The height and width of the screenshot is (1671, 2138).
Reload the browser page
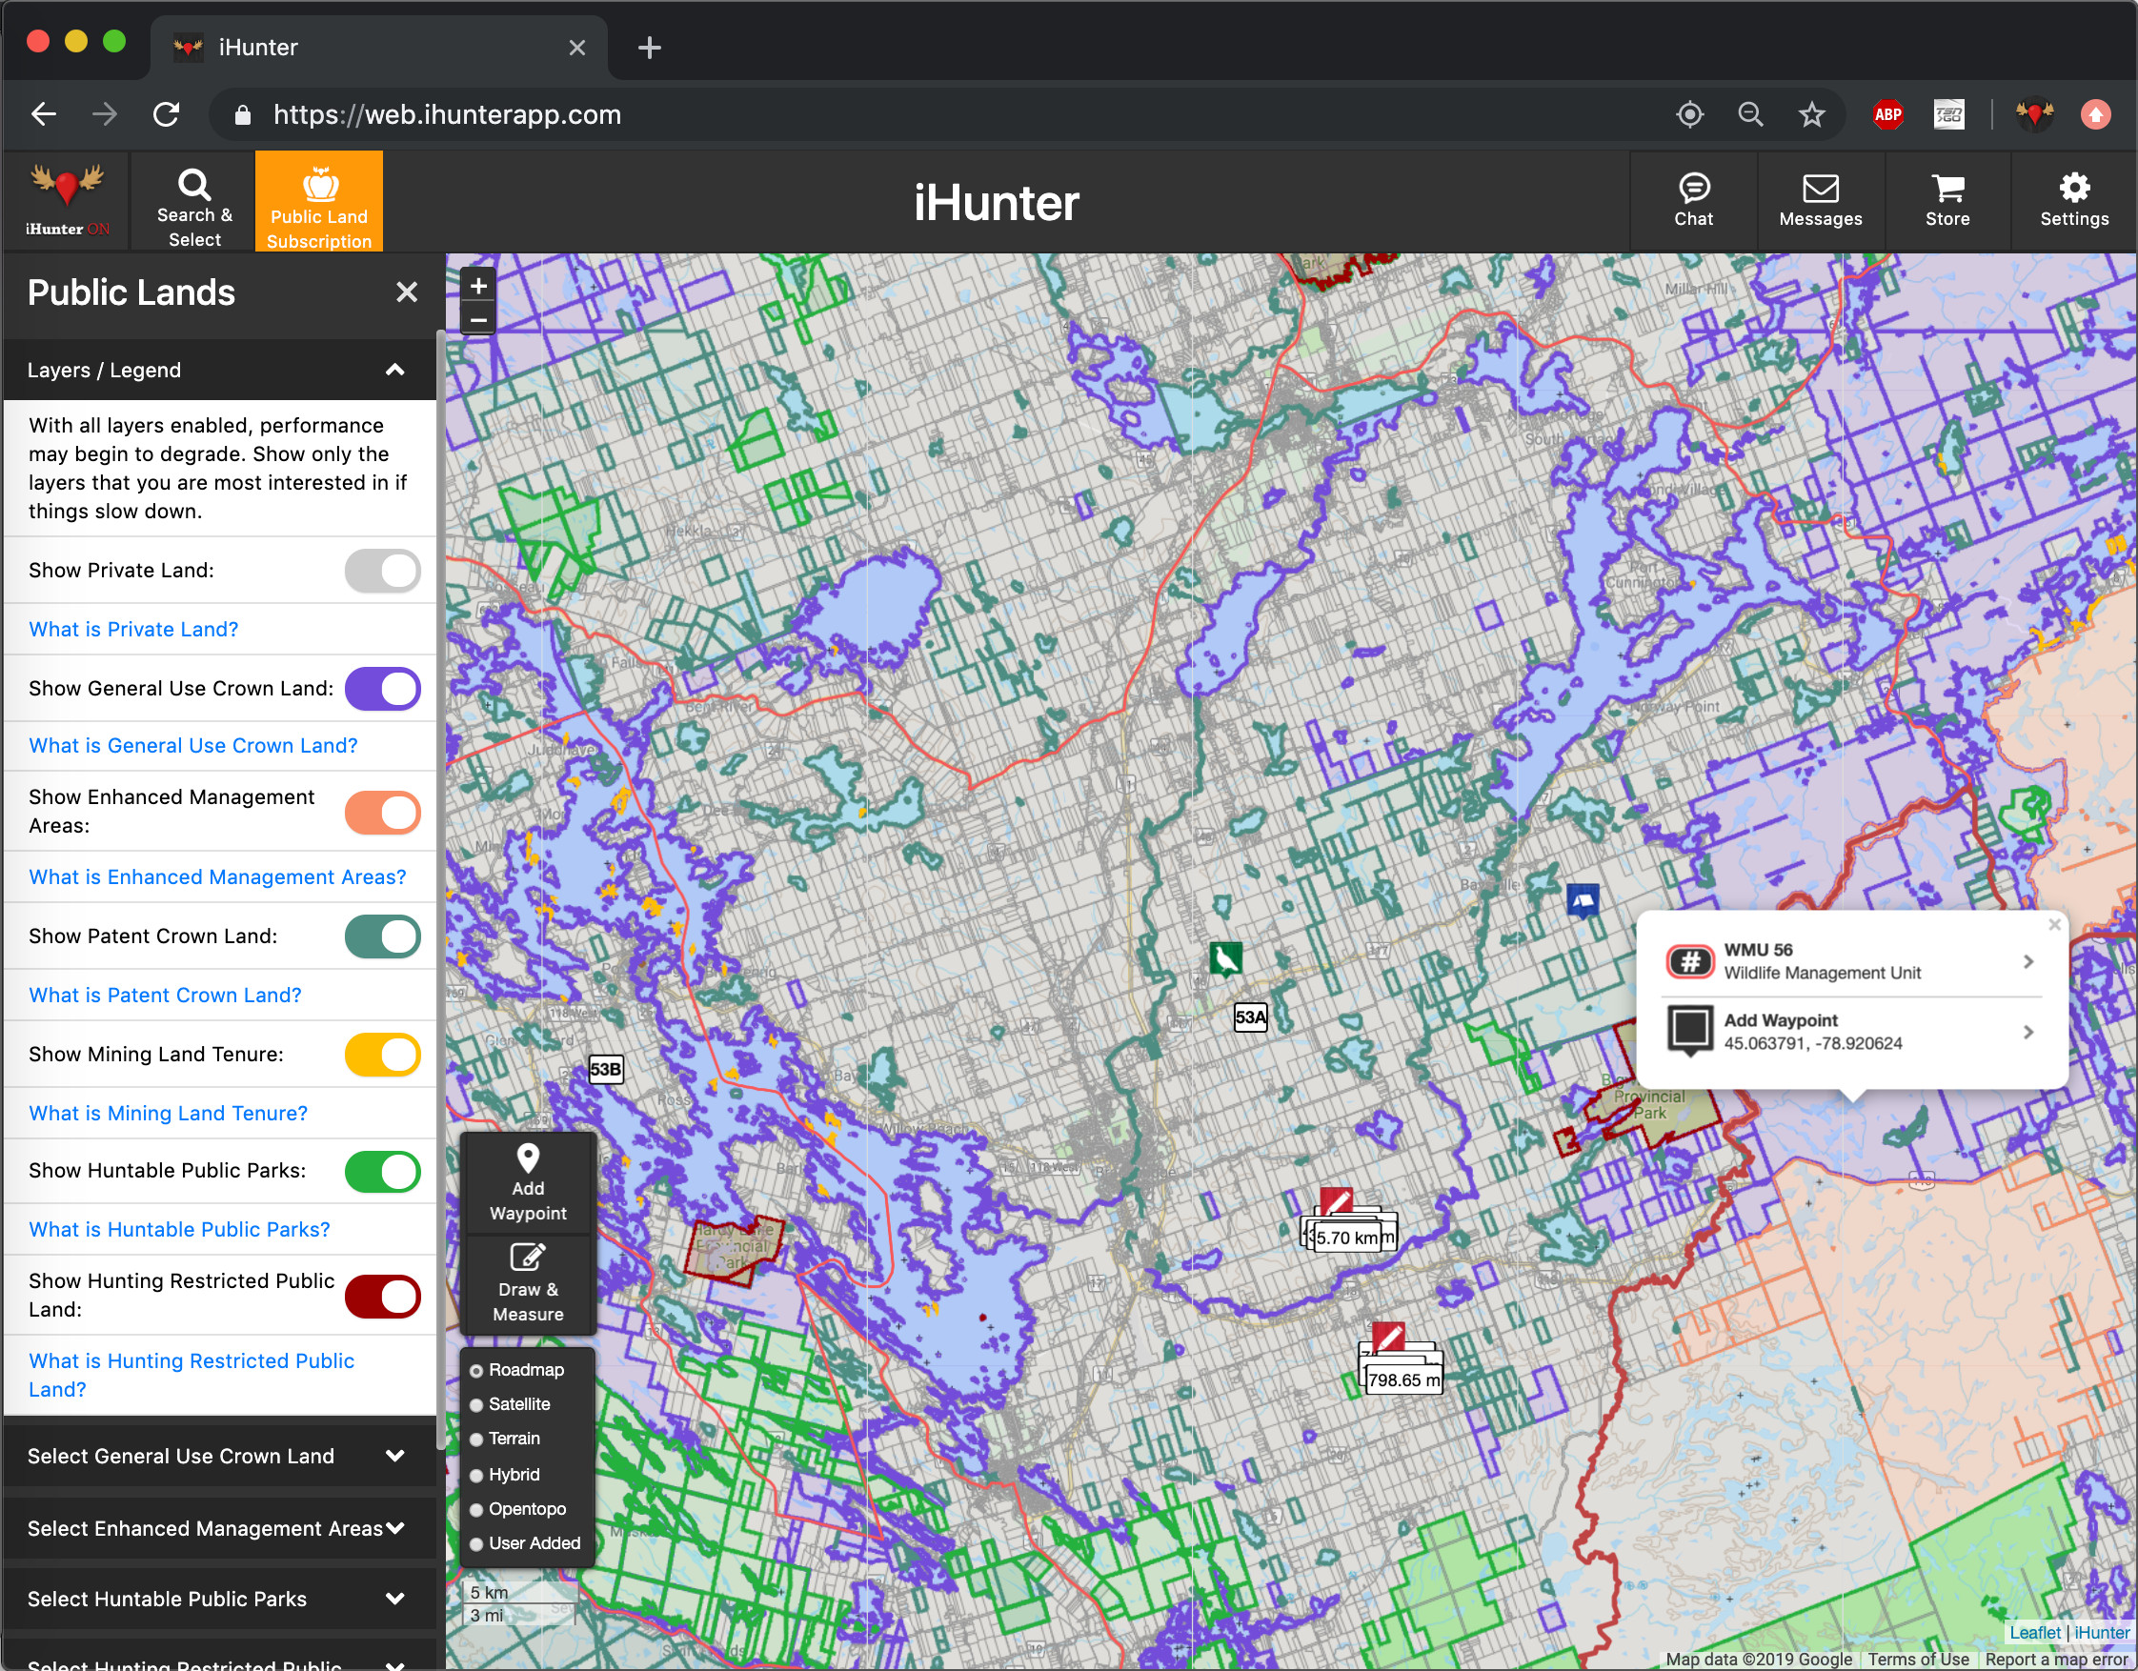point(167,114)
